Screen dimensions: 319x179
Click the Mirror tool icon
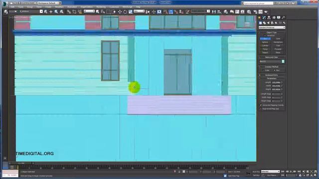click(x=214, y=12)
